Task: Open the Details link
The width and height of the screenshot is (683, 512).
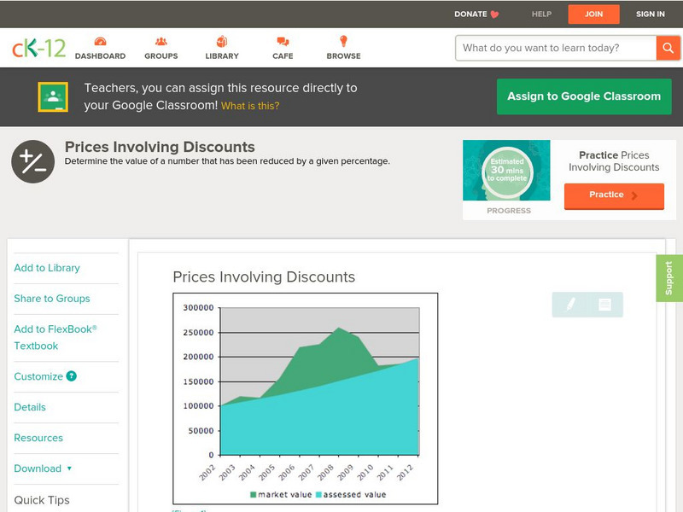Action: [x=30, y=407]
